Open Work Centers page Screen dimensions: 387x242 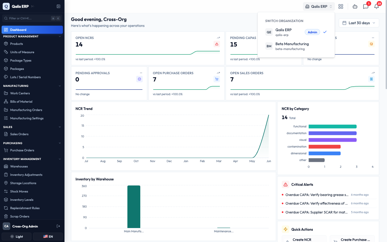click(32, 93)
